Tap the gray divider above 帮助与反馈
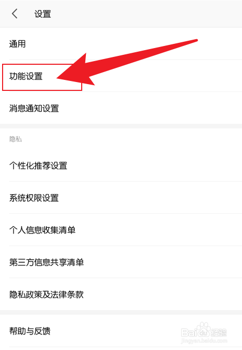Image resolution: width=242 pixels, height=350 pixels. point(121,312)
